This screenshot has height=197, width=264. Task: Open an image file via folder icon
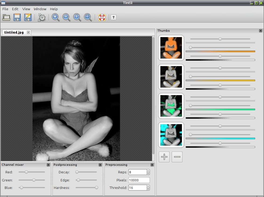pyautogui.click(x=6, y=17)
